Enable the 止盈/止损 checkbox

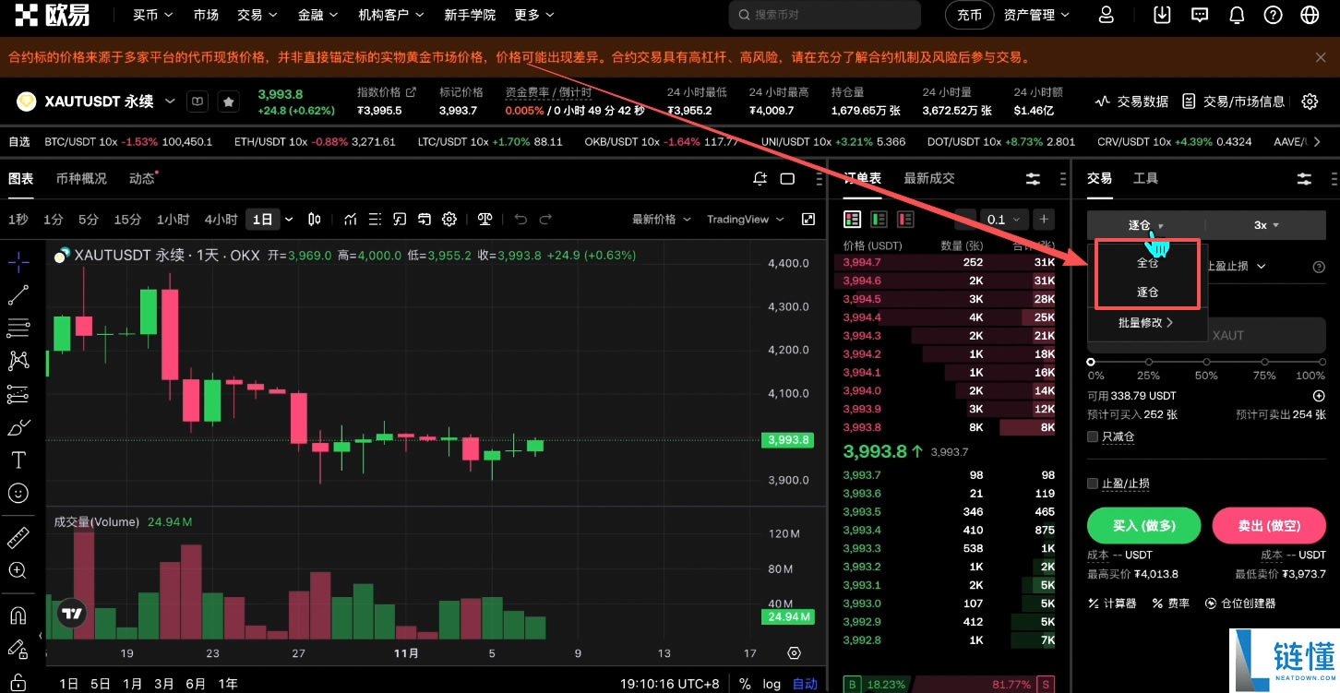point(1093,484)
